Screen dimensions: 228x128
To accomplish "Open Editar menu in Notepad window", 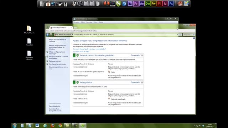I will click(x=83, y=22).
